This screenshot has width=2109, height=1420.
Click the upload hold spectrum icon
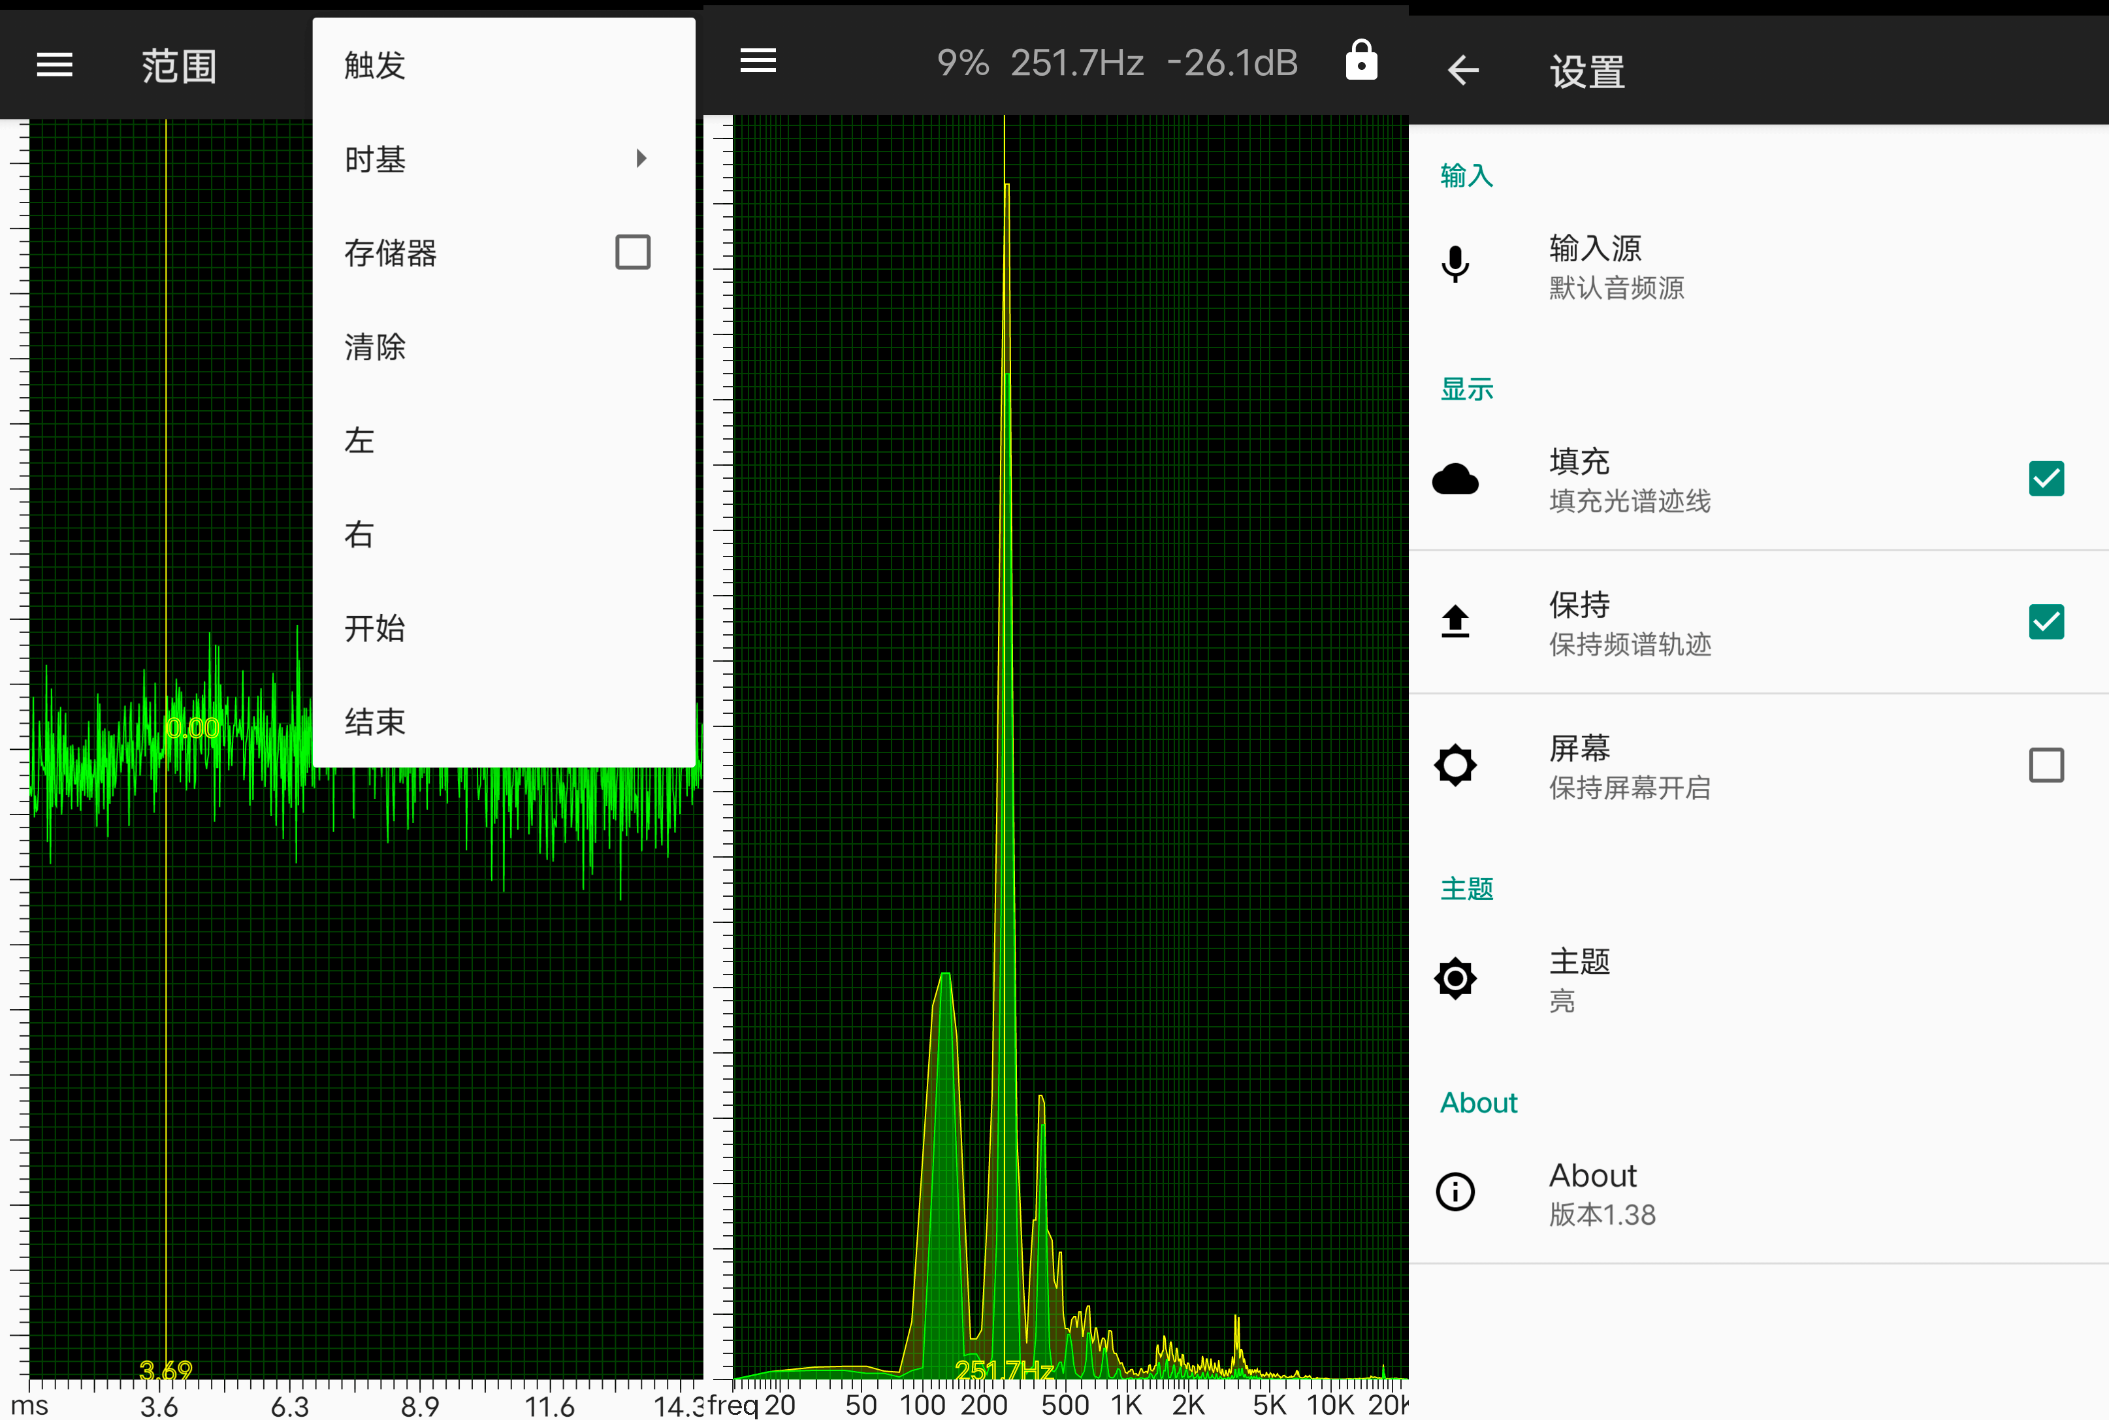(x=1456, y=620)
